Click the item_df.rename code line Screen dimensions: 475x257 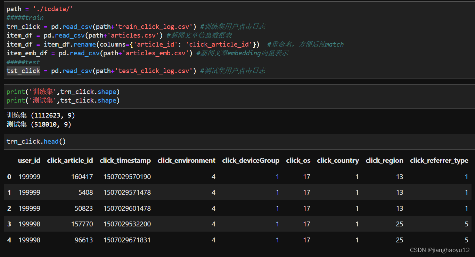click(x=175, y=44)
